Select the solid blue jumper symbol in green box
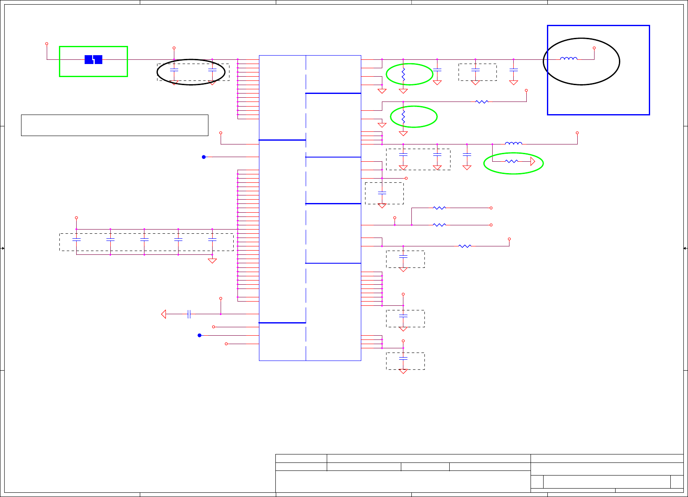 click(93, 59)
